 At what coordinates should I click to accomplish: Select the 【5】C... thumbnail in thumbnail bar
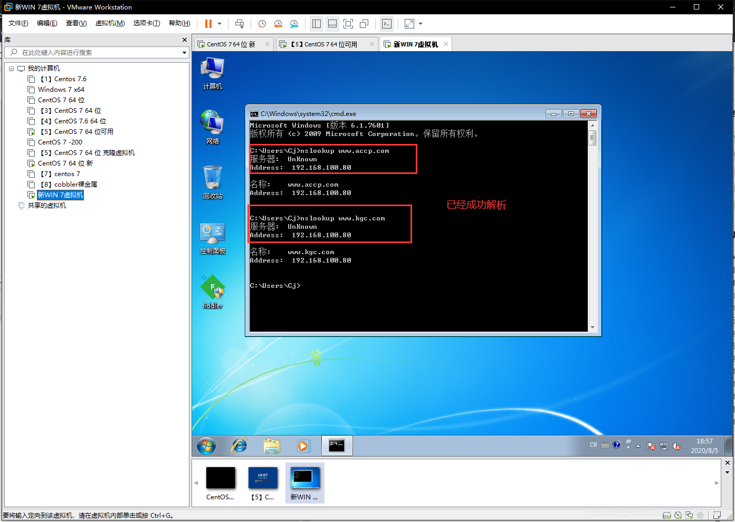[263, 484]
